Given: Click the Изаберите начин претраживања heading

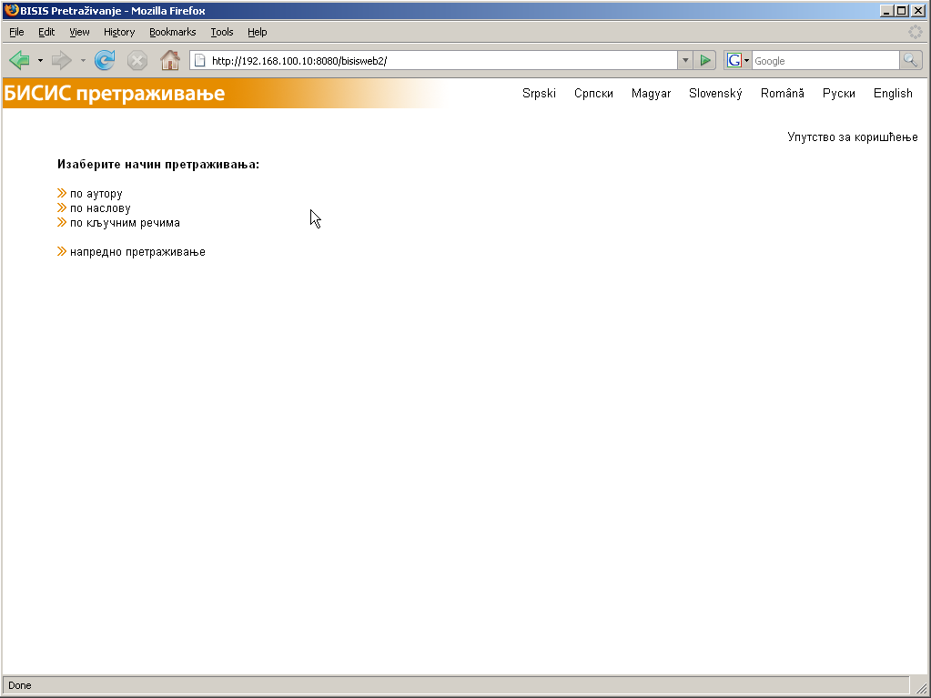Looking at the screenshot, I should click(158, 165).
